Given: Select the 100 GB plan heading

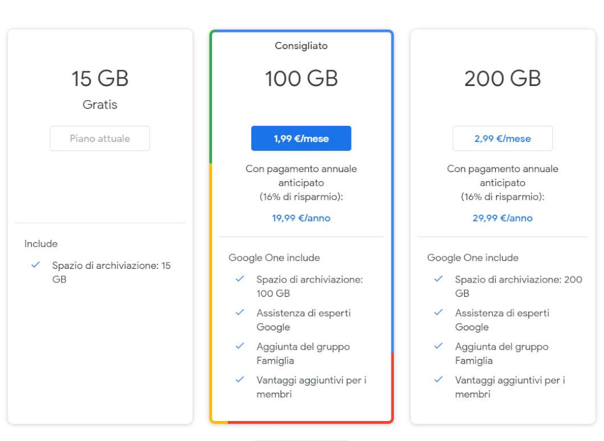Looking at the screenshot, I should pyautogui.click(x=301, y=79).
